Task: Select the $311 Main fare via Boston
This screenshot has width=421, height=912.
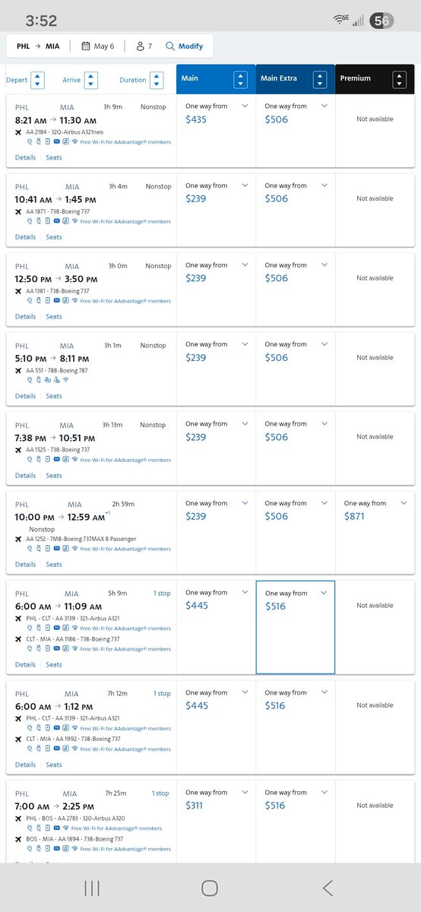Action: point(195,806)
